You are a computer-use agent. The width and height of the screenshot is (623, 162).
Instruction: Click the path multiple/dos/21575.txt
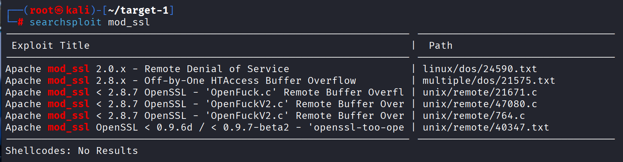tap(489, 81)
